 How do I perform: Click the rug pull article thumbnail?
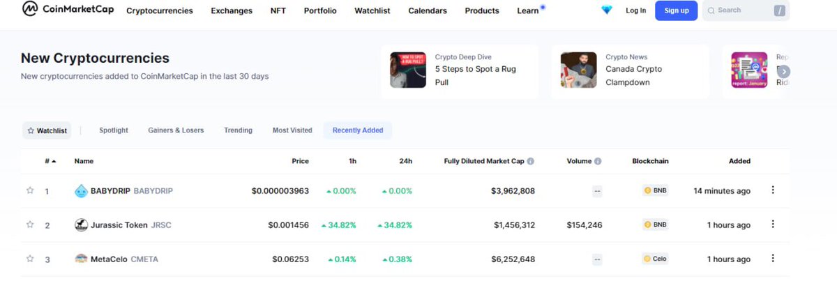[x=408, y=70]
